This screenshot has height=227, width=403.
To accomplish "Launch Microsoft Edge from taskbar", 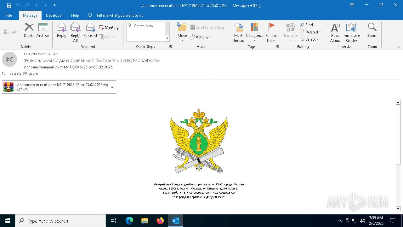I will pos(129,221).
